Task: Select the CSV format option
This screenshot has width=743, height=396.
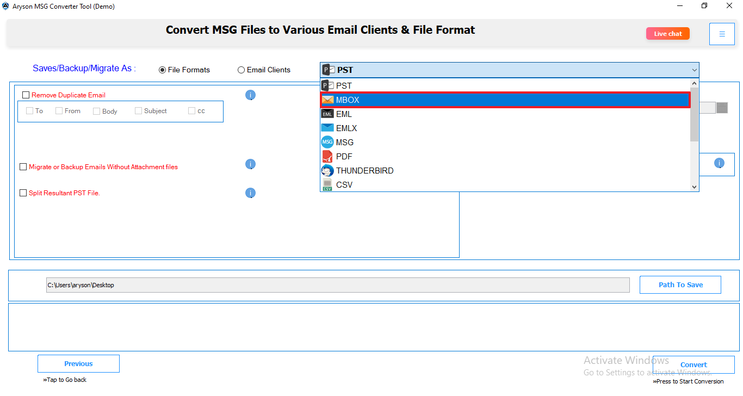Action: tap(505, 185)
